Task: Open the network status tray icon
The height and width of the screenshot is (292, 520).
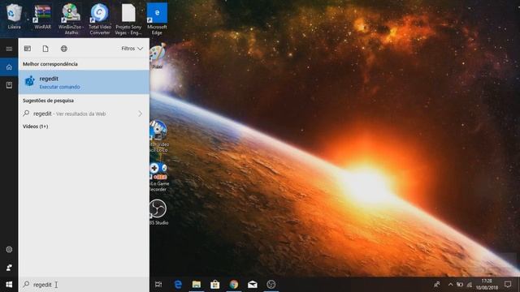Action: (470, 285)
